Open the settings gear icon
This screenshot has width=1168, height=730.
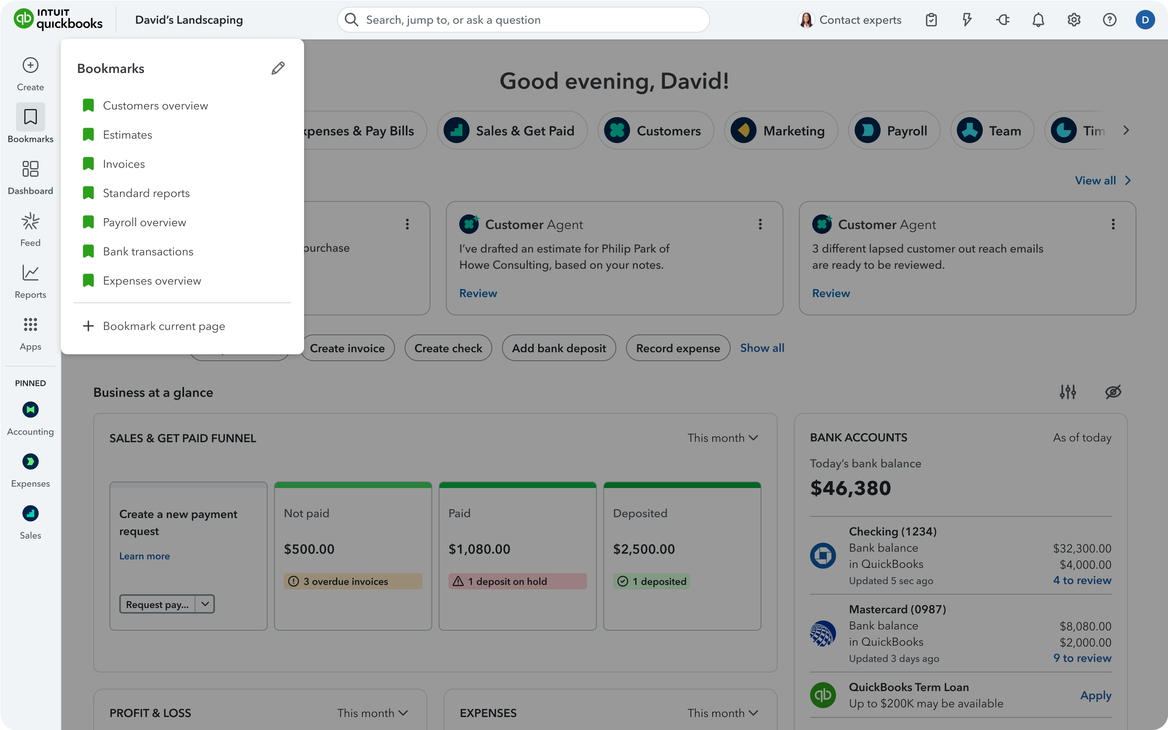1074,20
